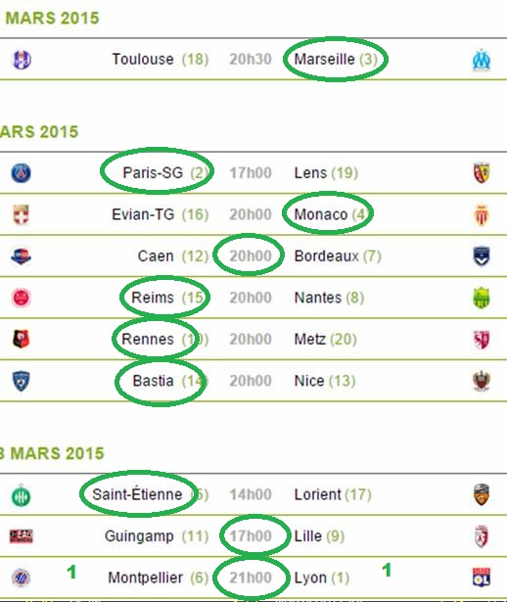Image resolution: width=507 pixels, height=602 pixels.
Task: Click the Marseille OM logo
Action: (482, 60)
